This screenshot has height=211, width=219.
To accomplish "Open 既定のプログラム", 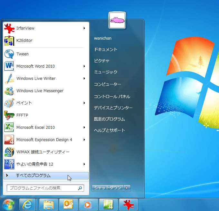I will tap(110, 119).
